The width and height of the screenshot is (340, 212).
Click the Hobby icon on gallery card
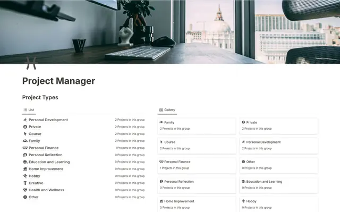point(243,201)
